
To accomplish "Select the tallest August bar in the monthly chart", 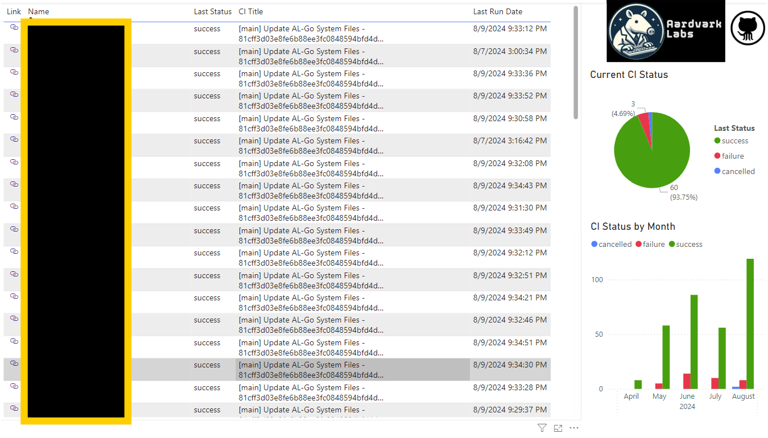I will coord(749,324).
